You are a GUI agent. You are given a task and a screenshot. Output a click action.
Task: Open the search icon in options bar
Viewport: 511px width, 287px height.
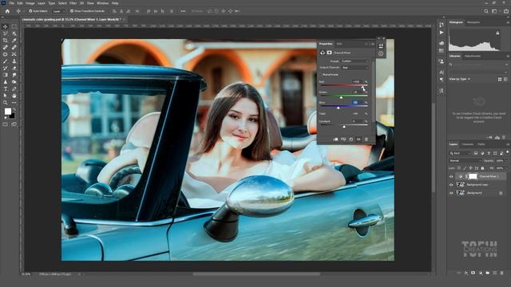click(x=486, y=11)
